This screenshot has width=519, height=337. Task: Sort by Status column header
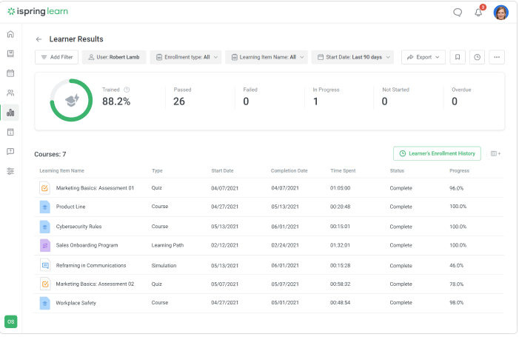tap(397, 171)
